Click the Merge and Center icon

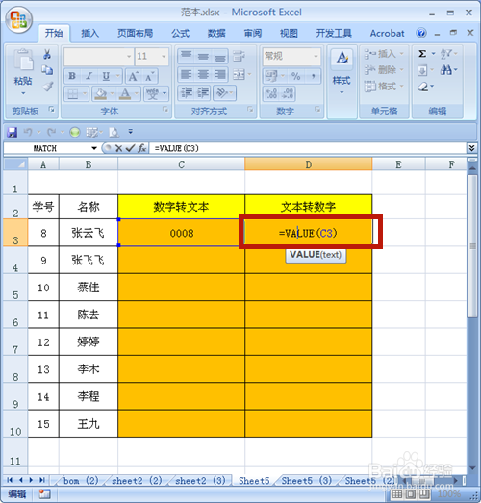click(239, 74)
